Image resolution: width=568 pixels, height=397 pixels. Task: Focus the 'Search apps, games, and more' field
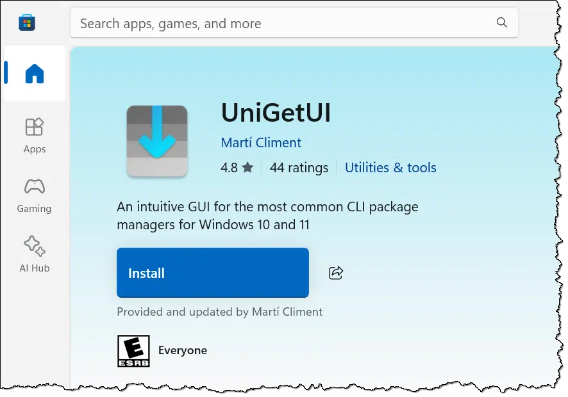pyautogui.click(x=282, y=24)
